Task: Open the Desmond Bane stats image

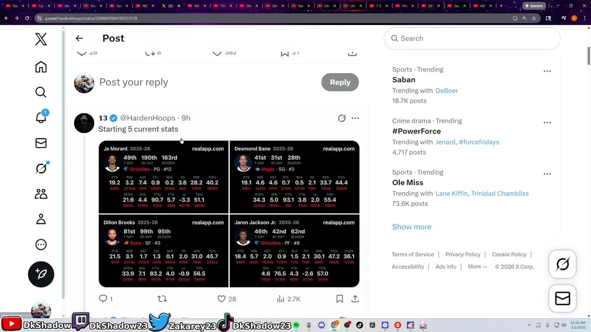Action: pyautogui.click(x=295, y=177)
